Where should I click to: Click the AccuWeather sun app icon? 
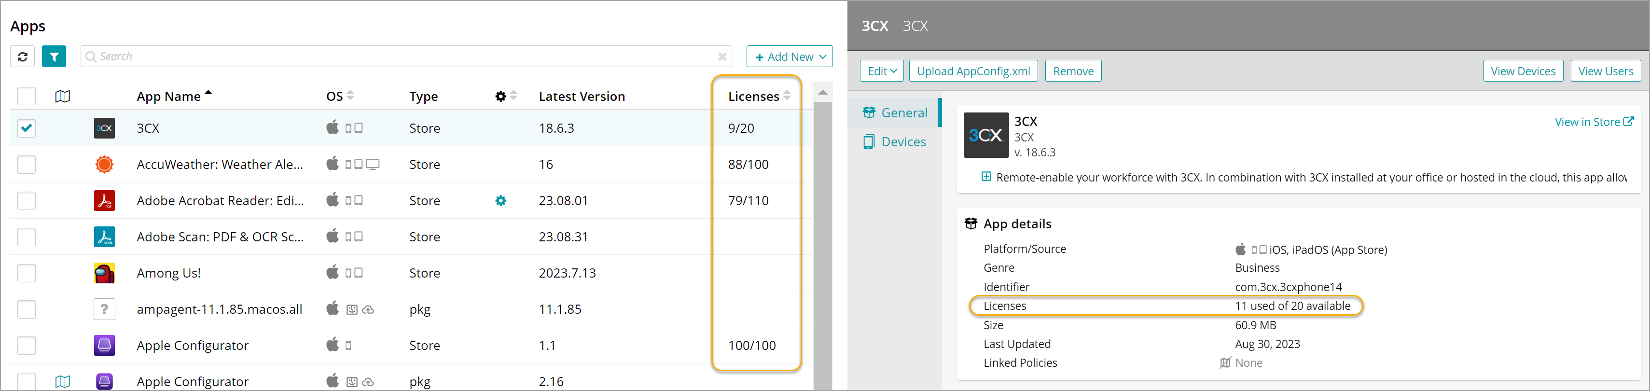pos(104,165)
